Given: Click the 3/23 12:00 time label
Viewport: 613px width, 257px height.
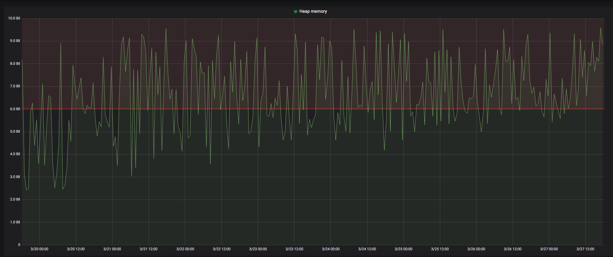Looking at the screenshot, I should 294,249.
